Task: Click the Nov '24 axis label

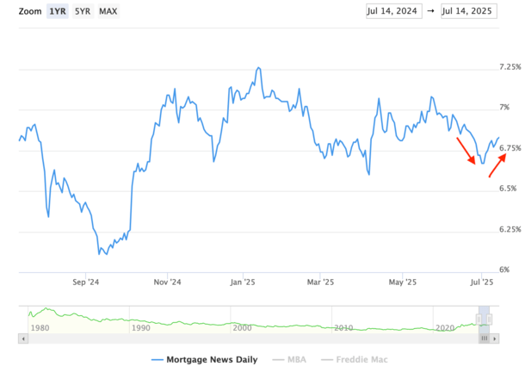Action: tap(168, 282)
